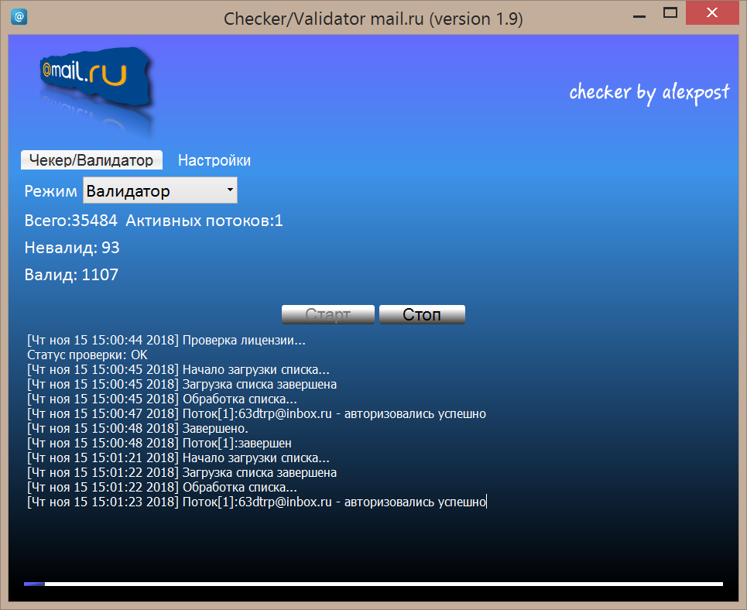The width and height of the screenshot is (747, 610).
Task: Click the Активных потоков:1 label
Action: pos(204,221)
